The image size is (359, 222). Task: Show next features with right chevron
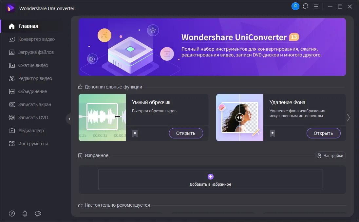click(348, 118)
